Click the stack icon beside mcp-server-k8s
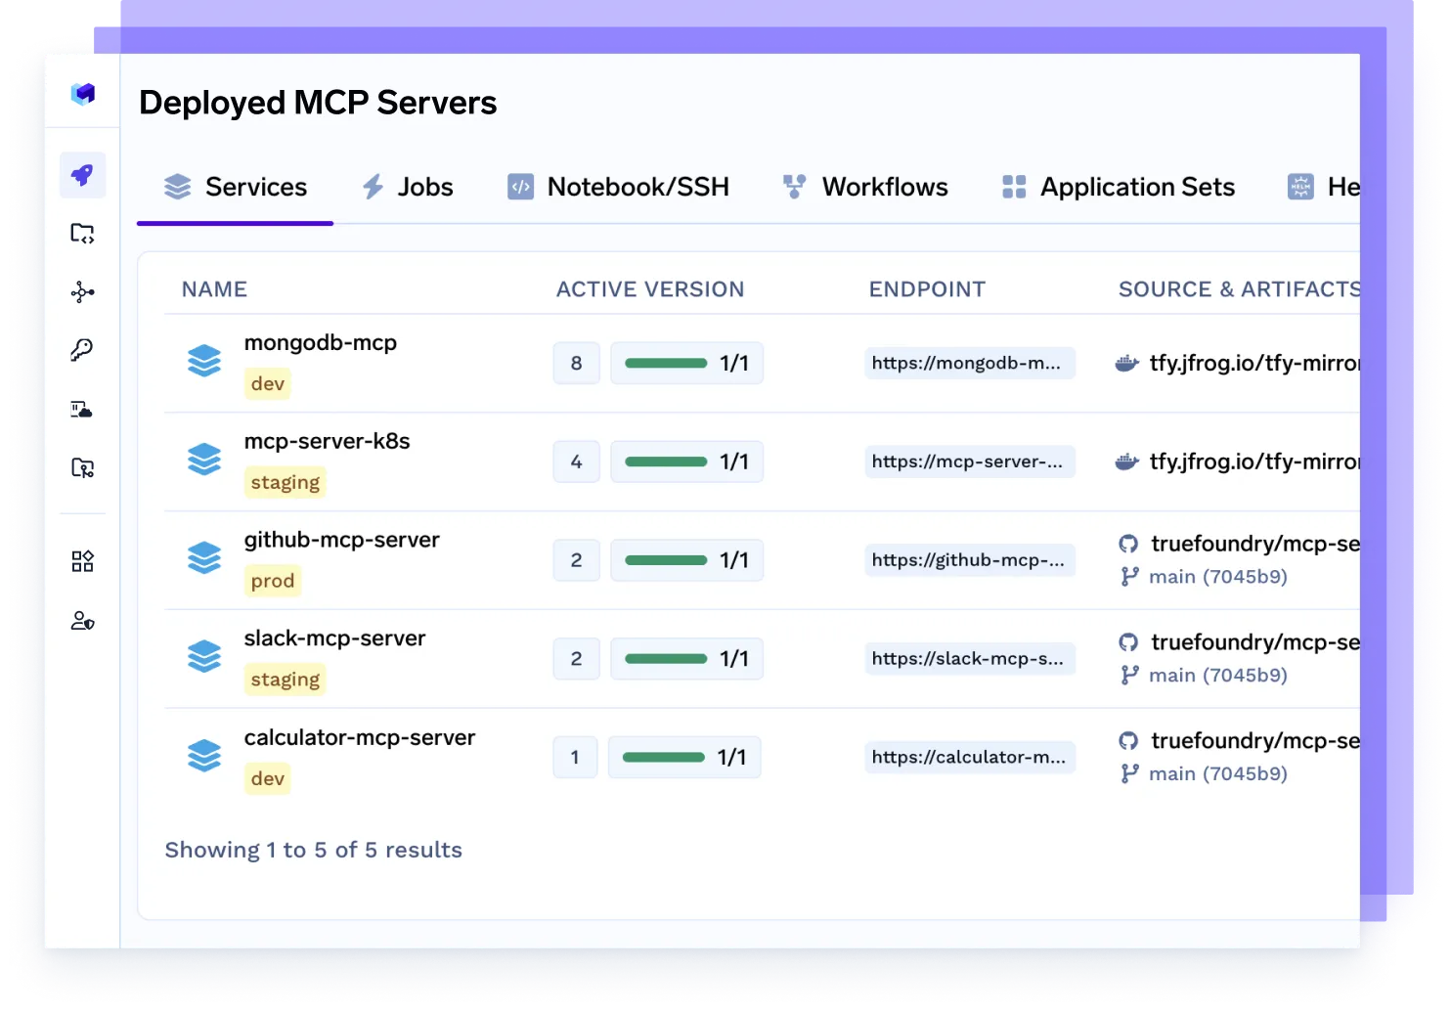Image resolution: width=1451 pixels, height=1011 pixels. click(x=204, y=460)
